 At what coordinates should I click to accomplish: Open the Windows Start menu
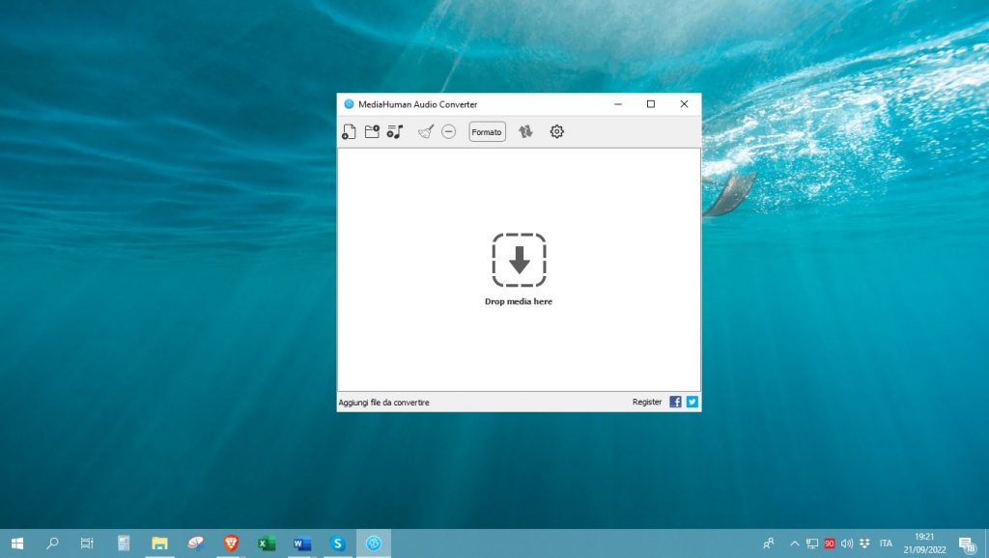pos(16,544)
